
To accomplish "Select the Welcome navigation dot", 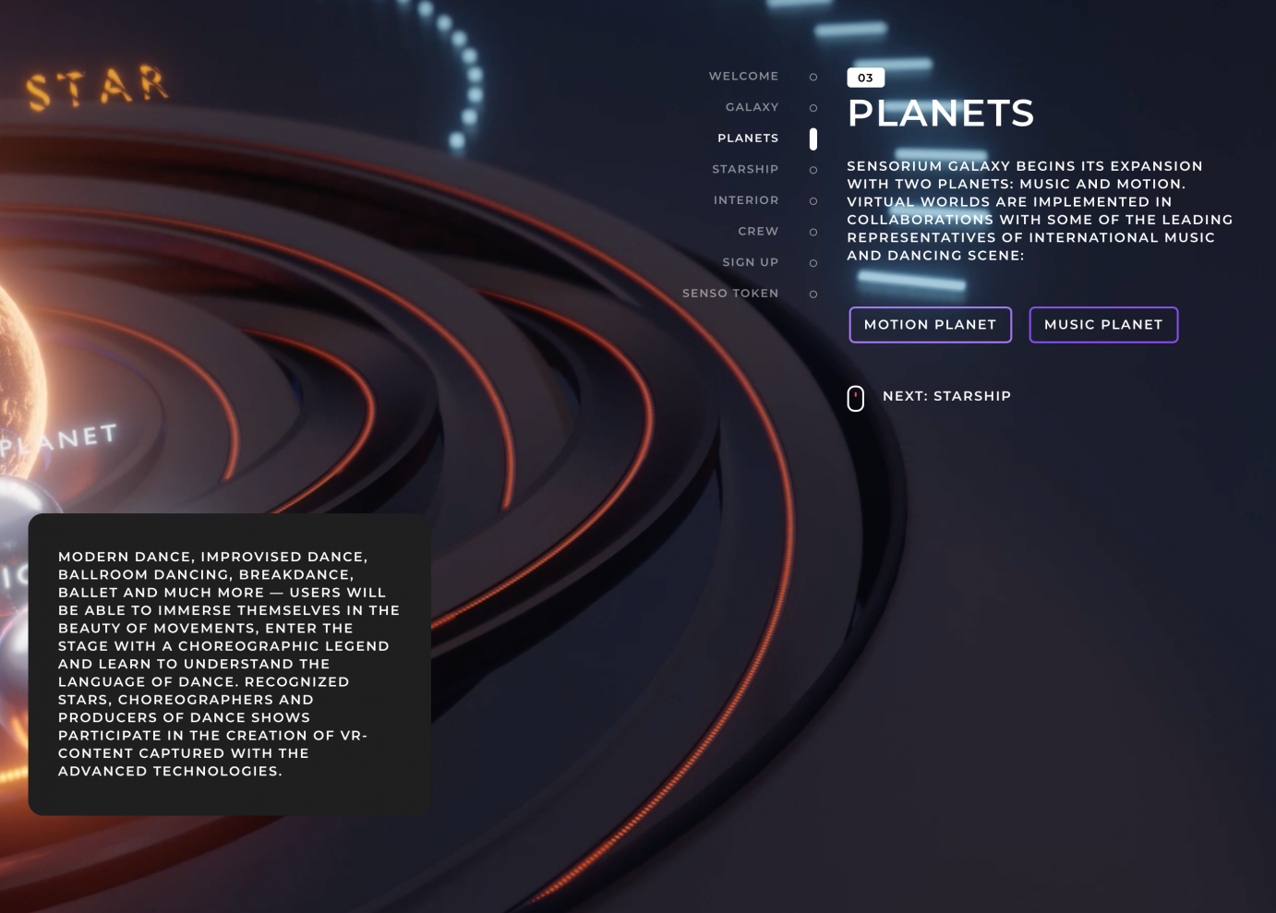I will point(813,77).
